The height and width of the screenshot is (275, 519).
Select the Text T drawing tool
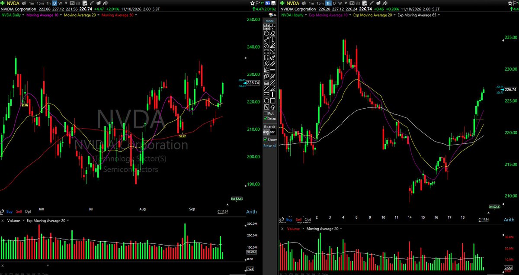273,39
